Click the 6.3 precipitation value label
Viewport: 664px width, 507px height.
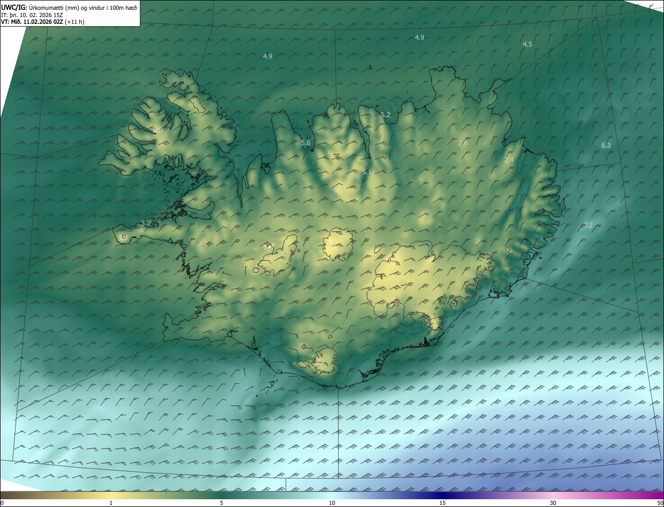tap(606, 146)
